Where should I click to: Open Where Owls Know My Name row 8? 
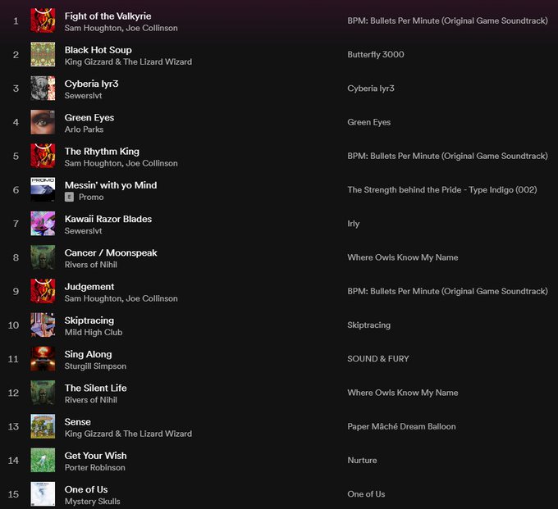(x=403, y=257)
